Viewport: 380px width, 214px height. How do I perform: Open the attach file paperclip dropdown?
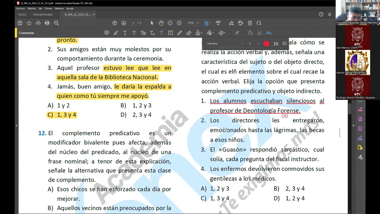[x=210, y=33]
